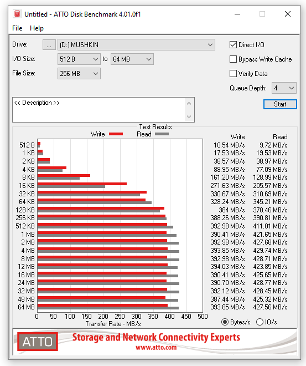Click the 512 KB row label

pos(25,226)
